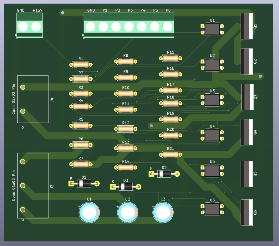279x246 pixels.
Task: Select the P3 pad of the green terminal block
Action: tap(129, 26)
